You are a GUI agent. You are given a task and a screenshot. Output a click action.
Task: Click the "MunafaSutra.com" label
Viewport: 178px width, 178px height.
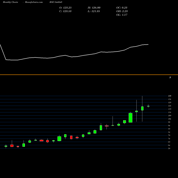(34, 2)
